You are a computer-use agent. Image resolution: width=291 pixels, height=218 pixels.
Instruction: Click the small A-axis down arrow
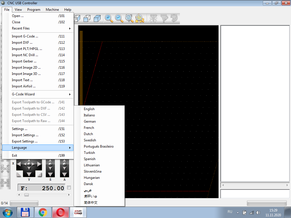point(65,169)
